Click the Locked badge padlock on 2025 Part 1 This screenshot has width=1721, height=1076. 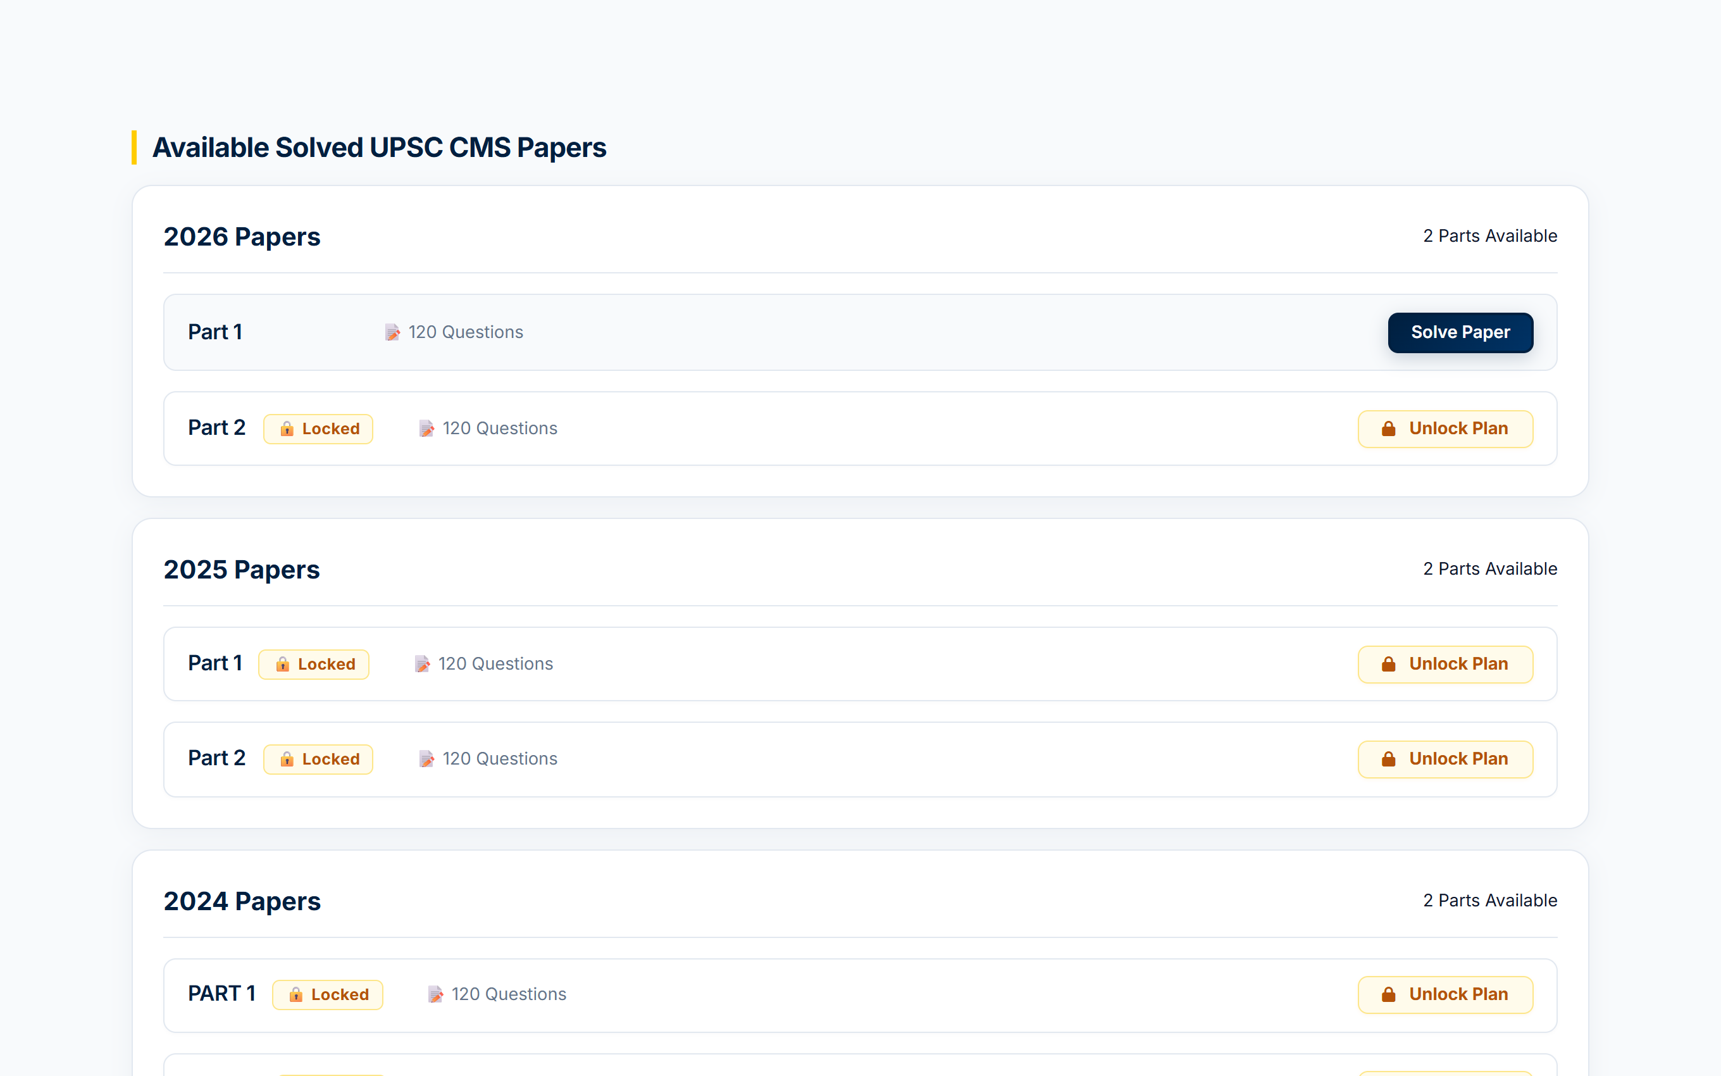tap(282, 664)
